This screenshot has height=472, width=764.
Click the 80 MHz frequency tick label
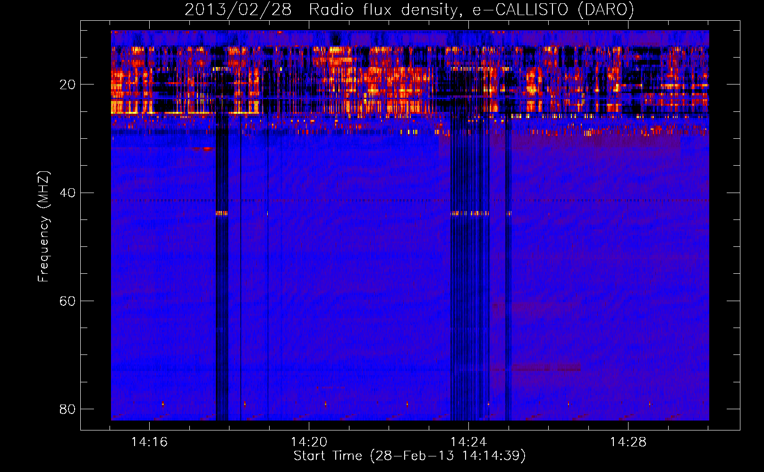tap(68, 409)
